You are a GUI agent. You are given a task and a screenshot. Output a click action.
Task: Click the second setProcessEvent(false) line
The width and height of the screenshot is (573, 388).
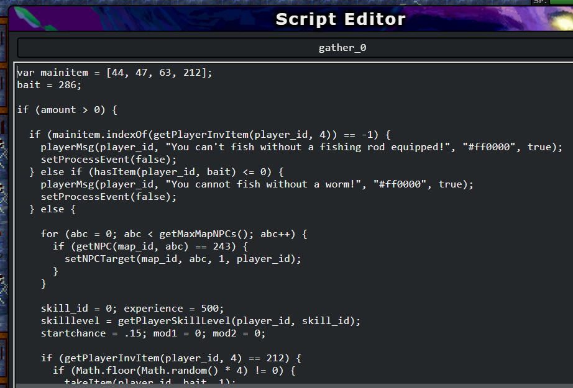click(x=109, y=197)
